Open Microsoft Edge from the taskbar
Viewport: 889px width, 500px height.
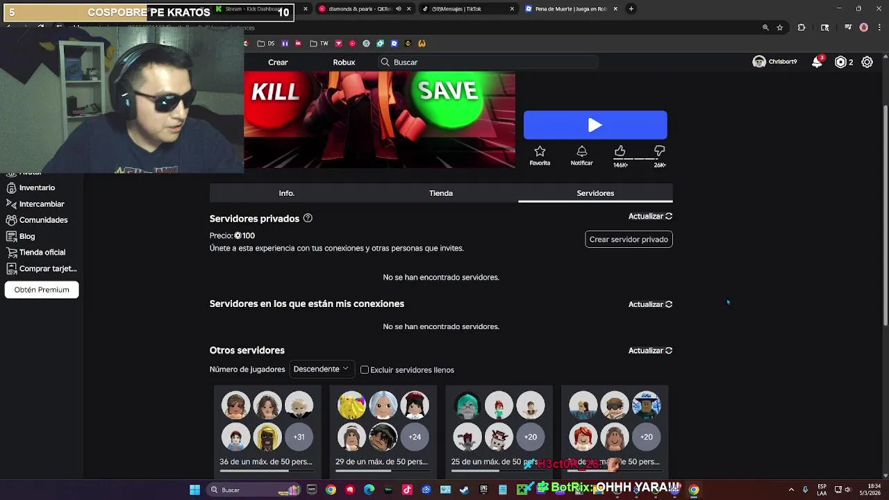[369, 490]
